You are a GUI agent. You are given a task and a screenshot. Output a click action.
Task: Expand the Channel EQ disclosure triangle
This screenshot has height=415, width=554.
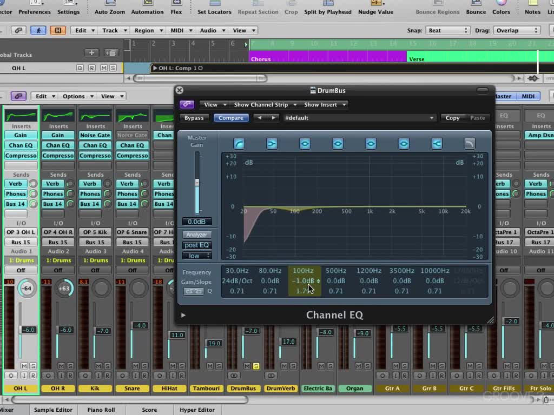click(x=183, y=315)
